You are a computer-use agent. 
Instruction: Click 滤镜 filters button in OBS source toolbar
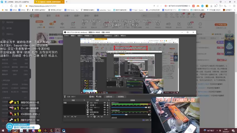click(99, 97)
